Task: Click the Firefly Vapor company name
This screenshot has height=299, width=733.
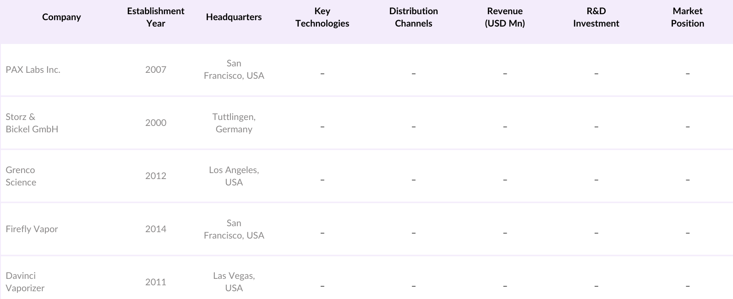Action: coord(32,229)
